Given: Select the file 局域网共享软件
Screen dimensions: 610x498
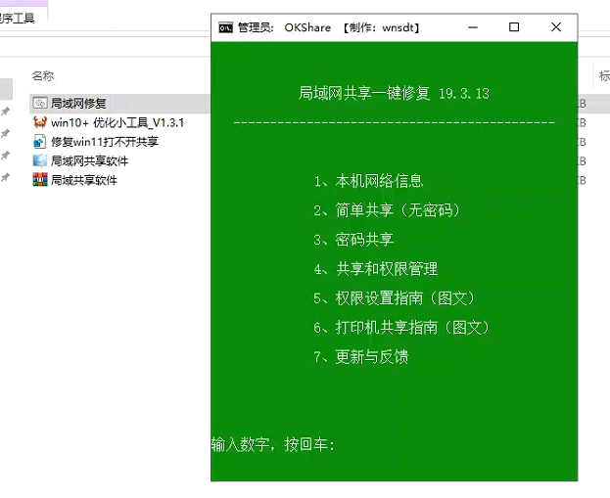Looking at the screenshot, I should [x=89, y=161].
